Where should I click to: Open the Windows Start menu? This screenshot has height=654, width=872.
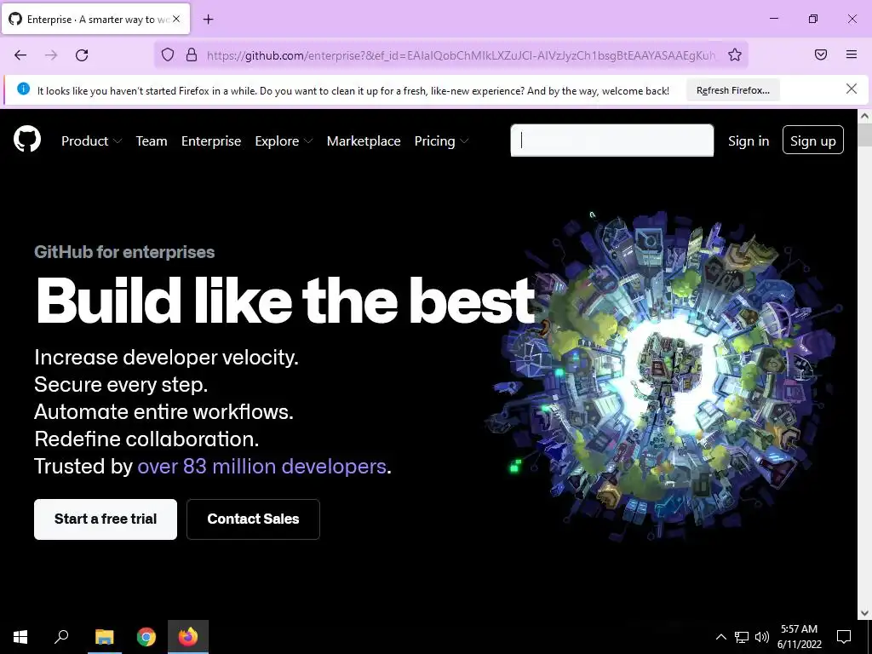pyautogui.click(x=20, y=637)
